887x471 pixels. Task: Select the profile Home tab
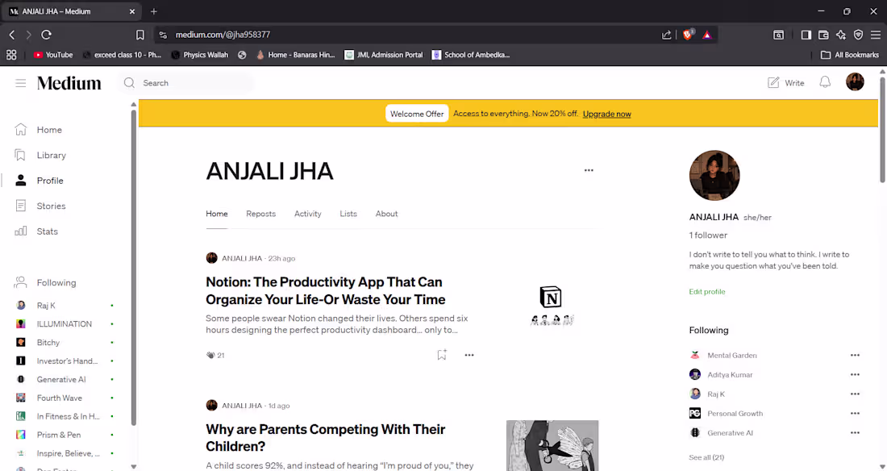point(217,214)
